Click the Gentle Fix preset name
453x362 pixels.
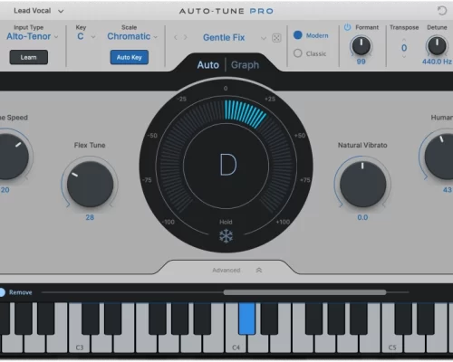click(224, 38)
